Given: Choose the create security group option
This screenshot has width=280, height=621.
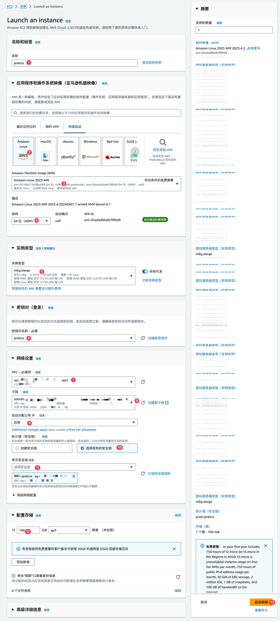Looking at the screenshot, I should click(42, 448).
